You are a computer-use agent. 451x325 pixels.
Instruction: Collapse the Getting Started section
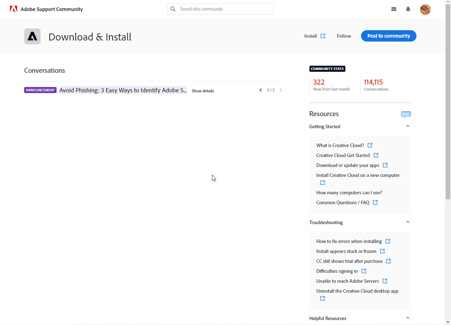[408, 126]
